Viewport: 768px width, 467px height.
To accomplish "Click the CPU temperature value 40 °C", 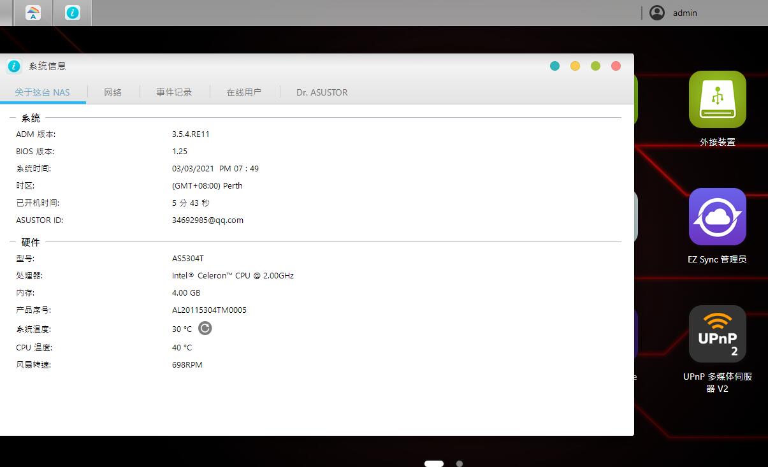I will (x=182, y=348).
